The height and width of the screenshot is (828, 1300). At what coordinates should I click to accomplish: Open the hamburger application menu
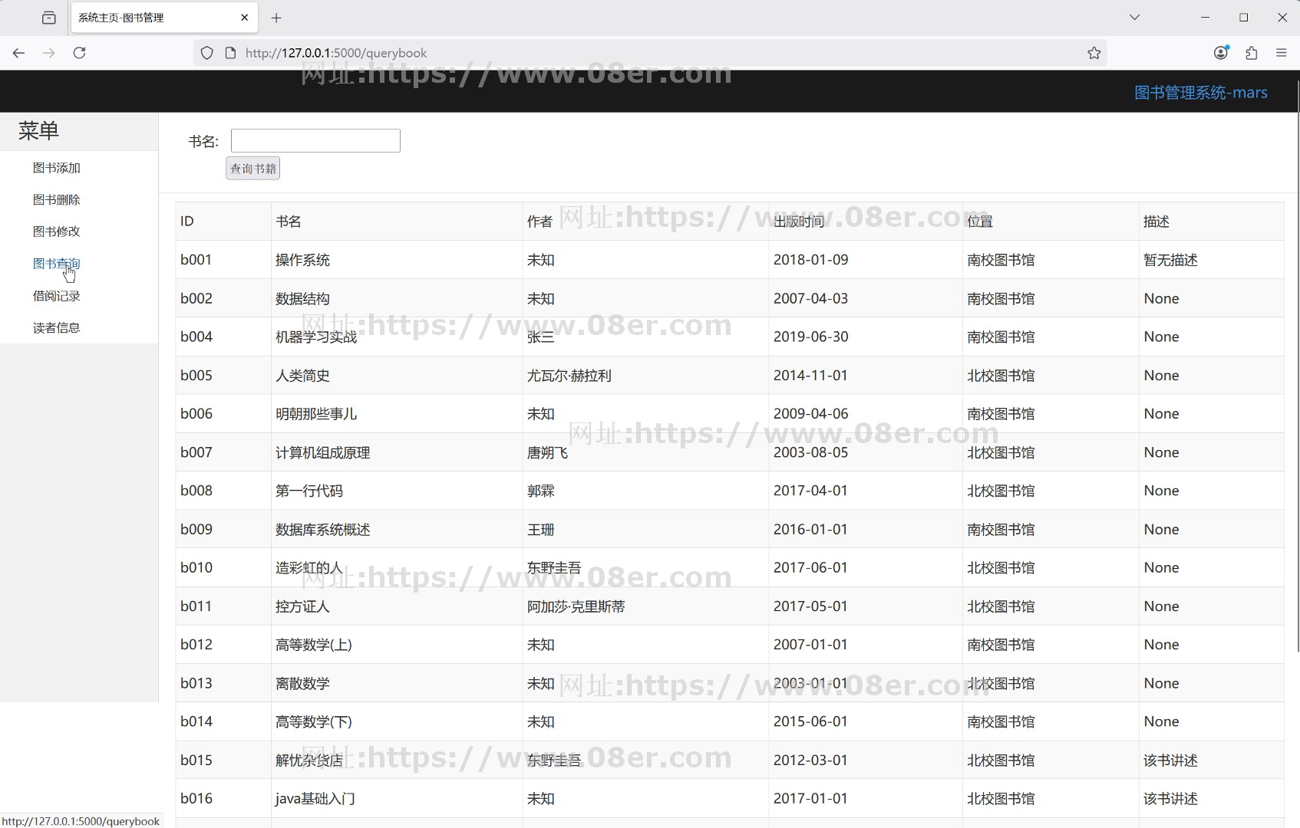pyautogui.click(x=1282, y=53)
